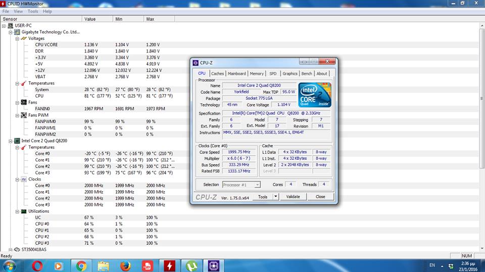Collapse the USER-PC root node
Viewport: 485px width, 272px height.
point(4,26)
